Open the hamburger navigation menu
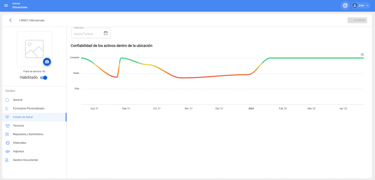The height and width of the screenshot is (180, 375). pyautogui.click(x=6, y=5)
